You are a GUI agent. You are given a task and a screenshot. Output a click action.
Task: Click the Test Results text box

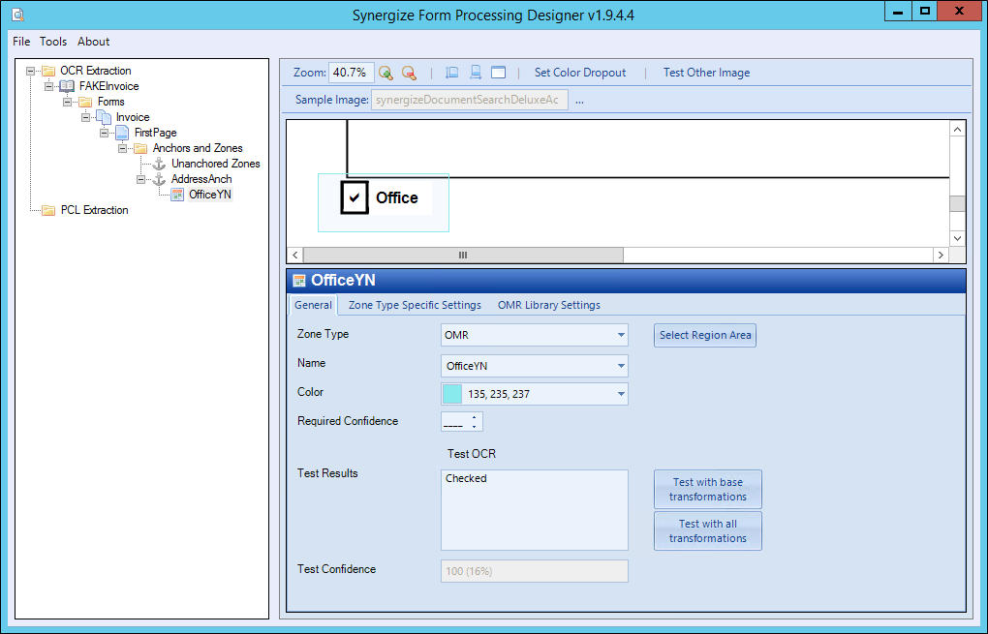coord(535,510)
